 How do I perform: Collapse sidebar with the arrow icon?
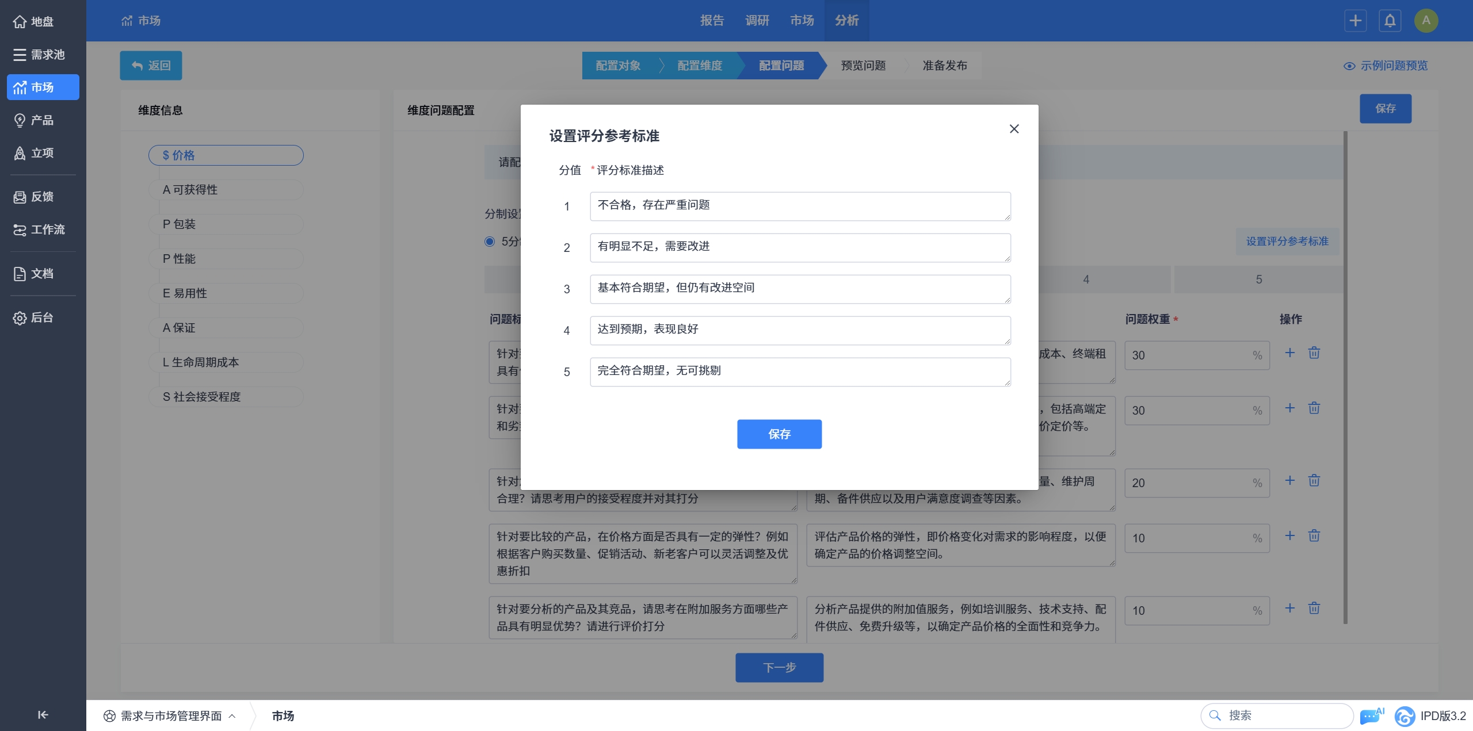(x=43, y=714)
